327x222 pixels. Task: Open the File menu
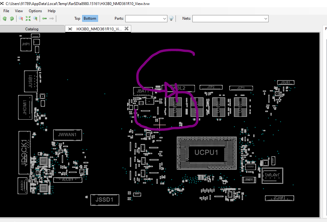(x=6, y=11)
